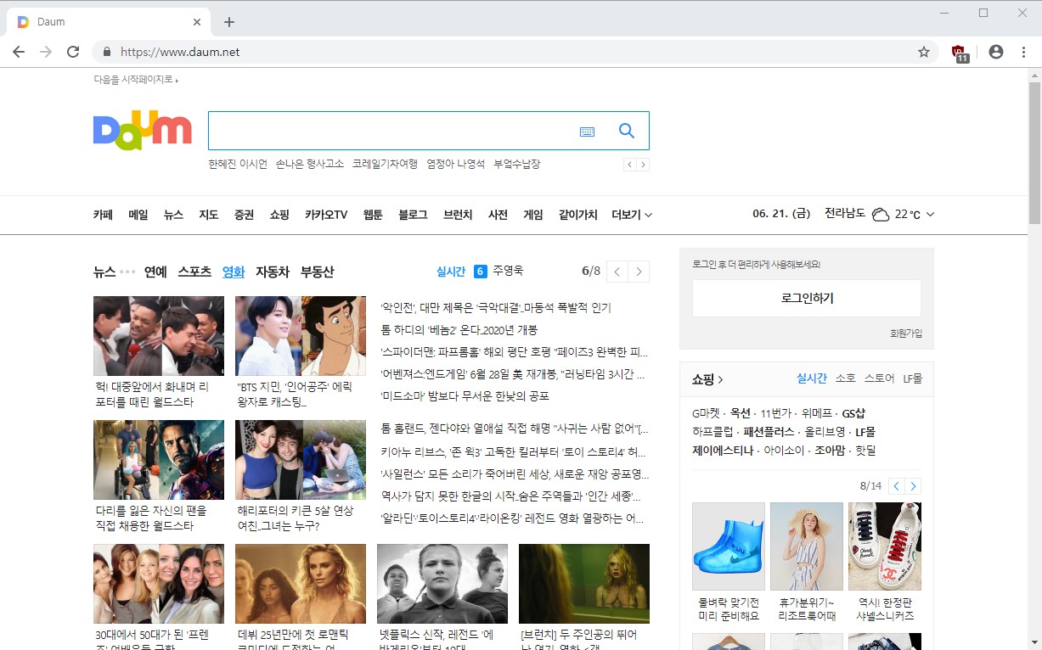1042x650 pixels.
Task: Click the 06. 21. (금) date
Action: coord(781,215)
